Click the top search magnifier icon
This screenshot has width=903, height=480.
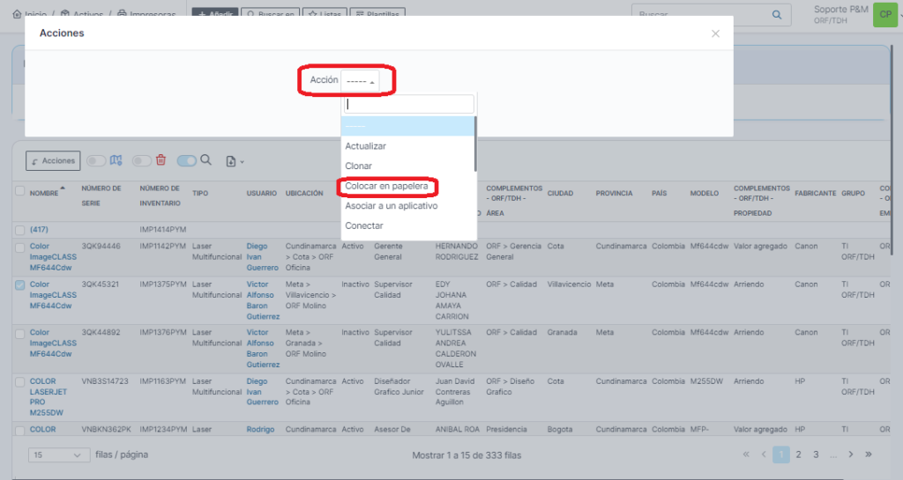[x=777, y=15]
